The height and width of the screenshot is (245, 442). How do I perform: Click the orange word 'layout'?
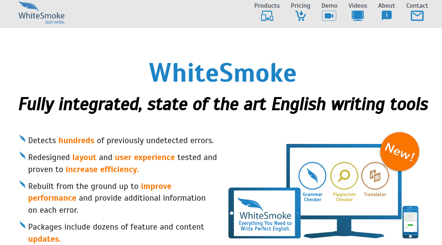coord(84,157)
